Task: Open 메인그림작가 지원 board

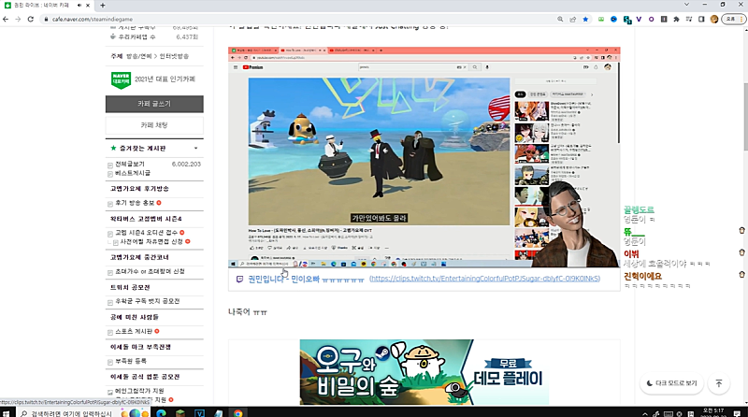Action: click(139, 391)
